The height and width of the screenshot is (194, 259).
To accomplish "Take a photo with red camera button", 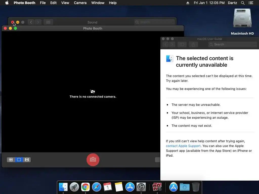I will click(93, 160).
